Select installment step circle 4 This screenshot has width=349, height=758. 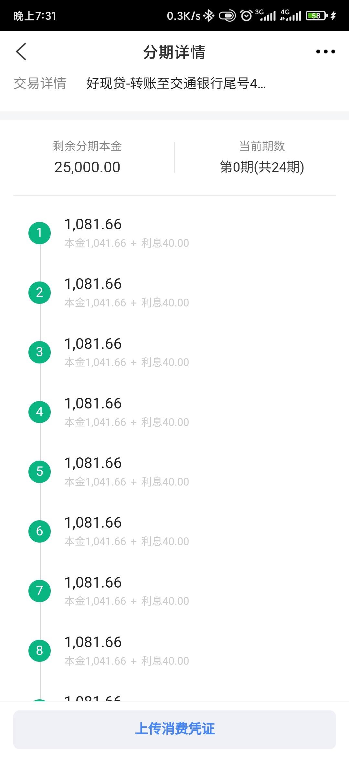click(x=39, y=412)
